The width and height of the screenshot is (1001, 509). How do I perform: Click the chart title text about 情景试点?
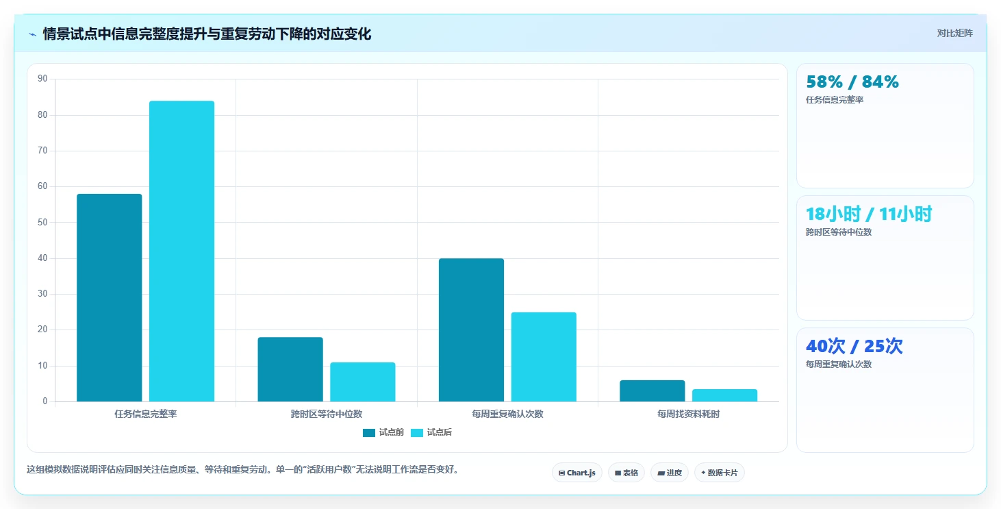pos(207,34)
